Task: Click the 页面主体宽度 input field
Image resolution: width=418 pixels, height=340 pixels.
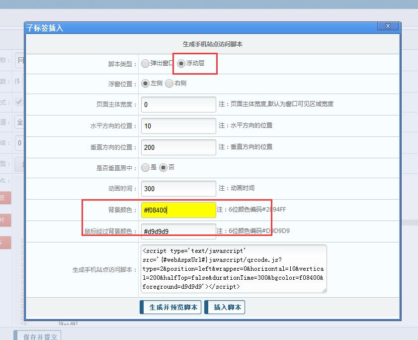Action: (x=178, y=105)
